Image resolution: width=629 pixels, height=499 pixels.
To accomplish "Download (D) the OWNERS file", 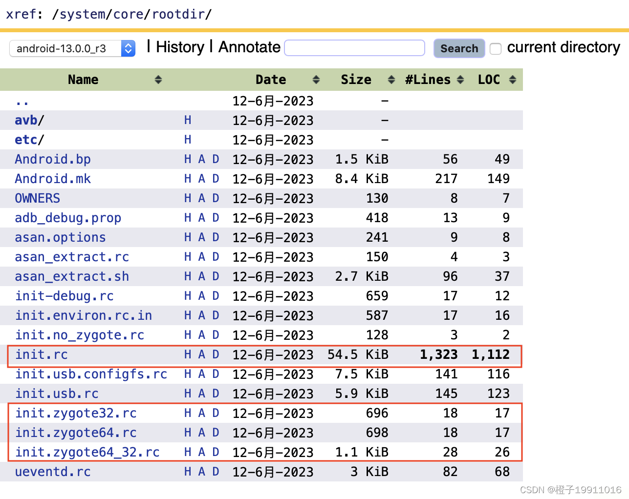I will coord(216,198).
